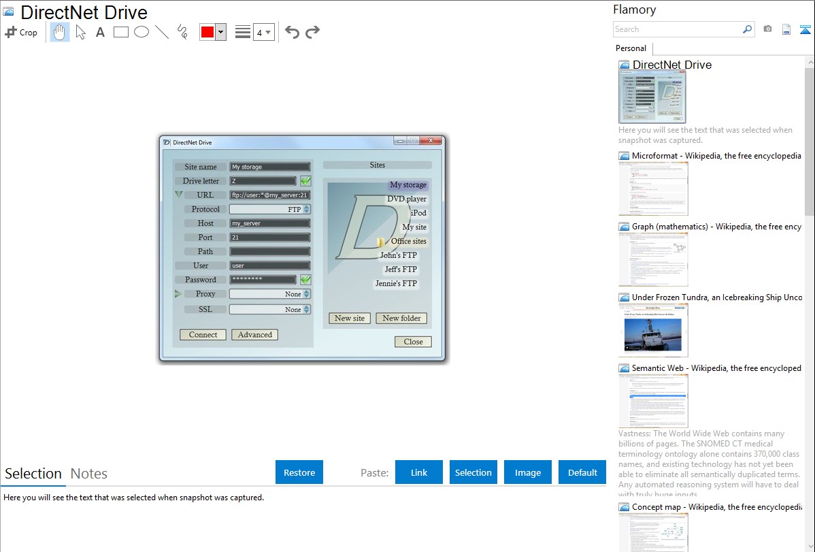Open the Under Frozen Tundra snapshot thumbnail

653,330
